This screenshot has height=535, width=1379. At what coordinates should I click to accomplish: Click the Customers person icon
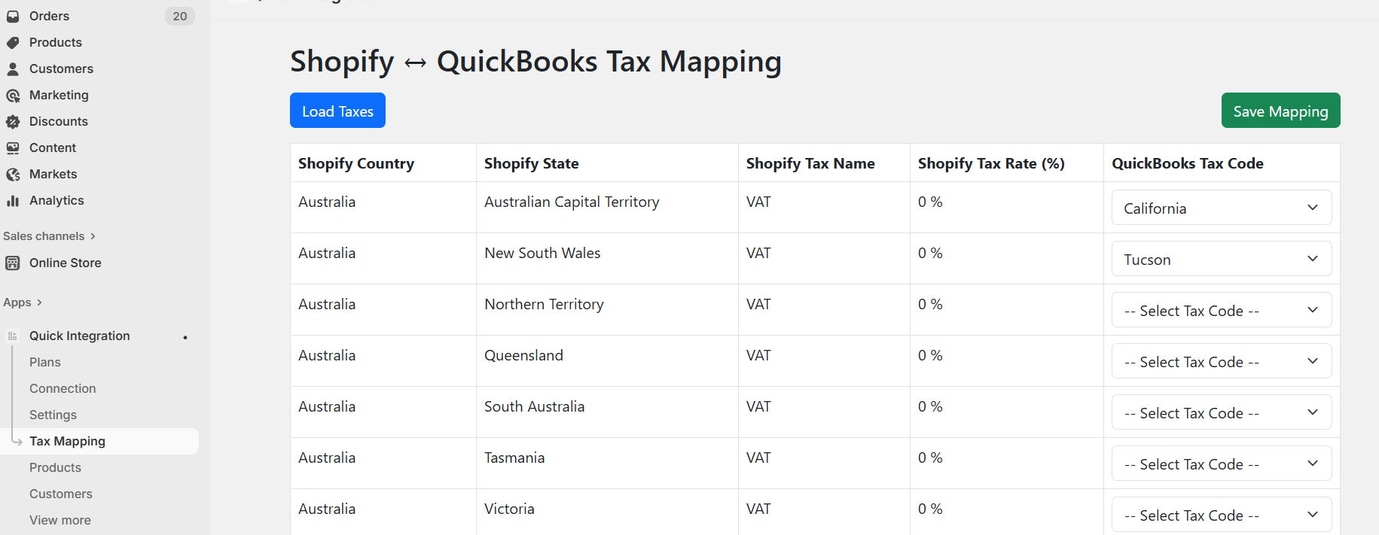coord(13,69)
